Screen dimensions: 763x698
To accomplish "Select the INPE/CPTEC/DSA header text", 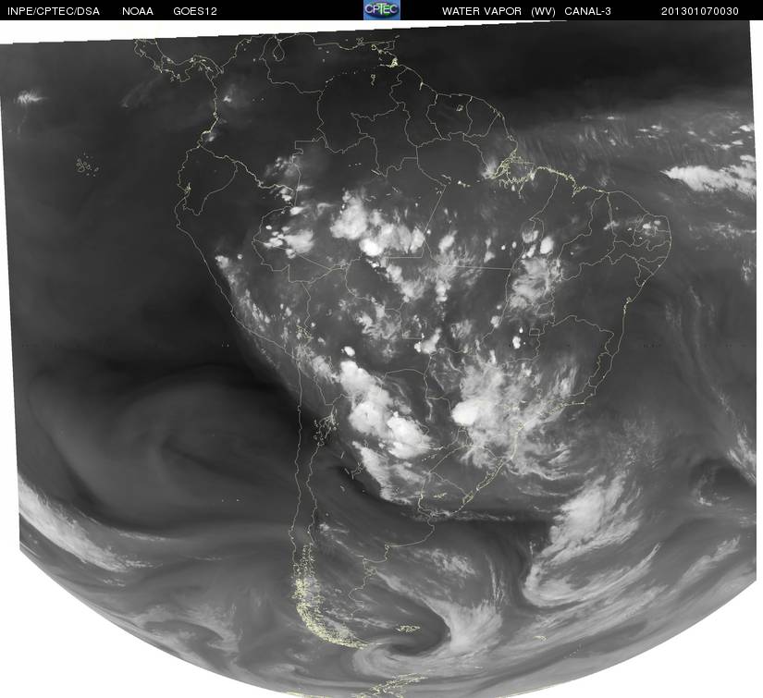I will [x=54, y=11].
